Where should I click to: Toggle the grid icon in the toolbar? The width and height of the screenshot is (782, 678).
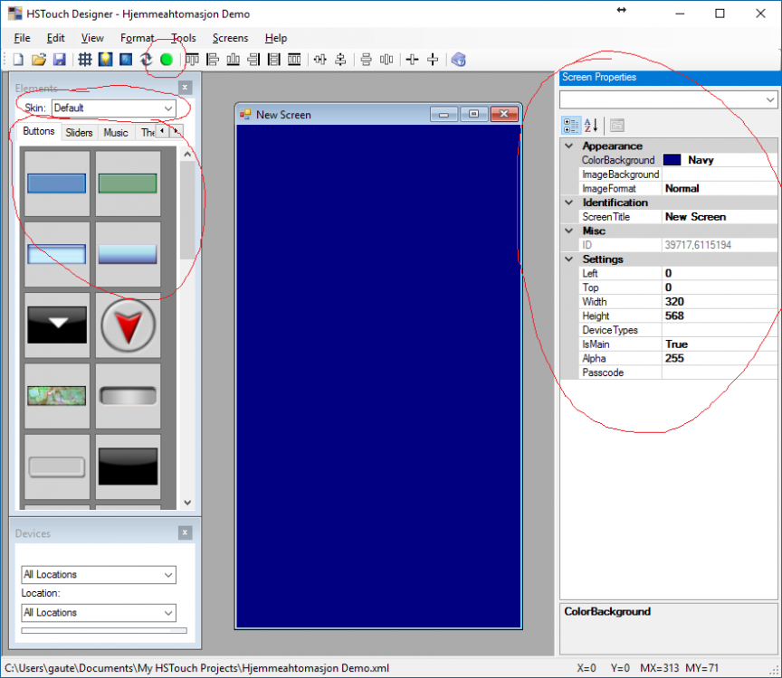click(84, 60)
